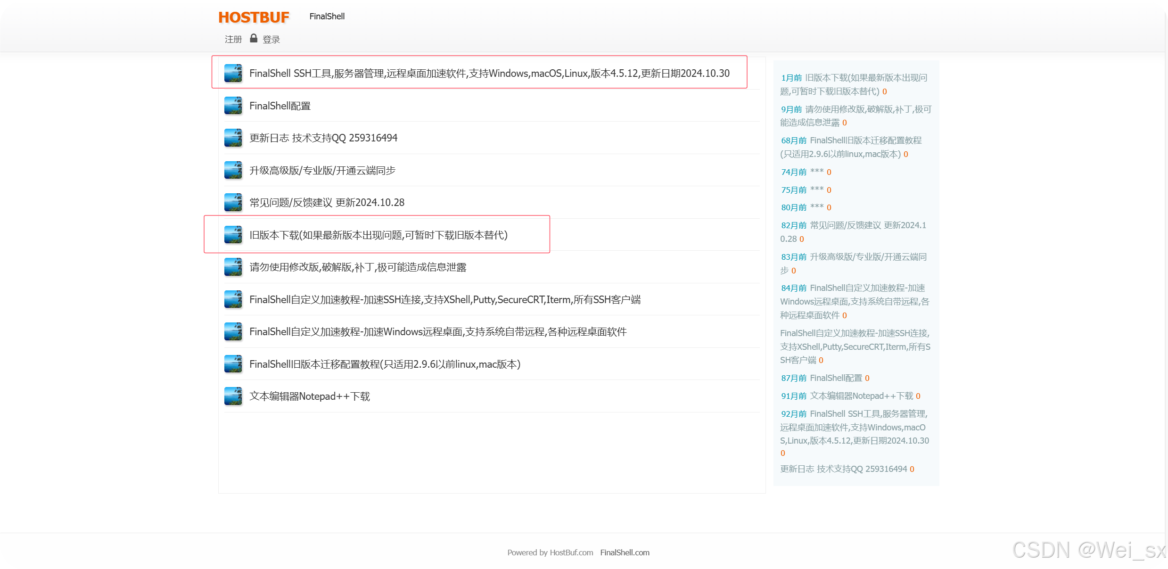Open sidebar 84月前 加速Windows远程桌面 entry
This screenshot has height=569, width=1168.
(855, 302)
